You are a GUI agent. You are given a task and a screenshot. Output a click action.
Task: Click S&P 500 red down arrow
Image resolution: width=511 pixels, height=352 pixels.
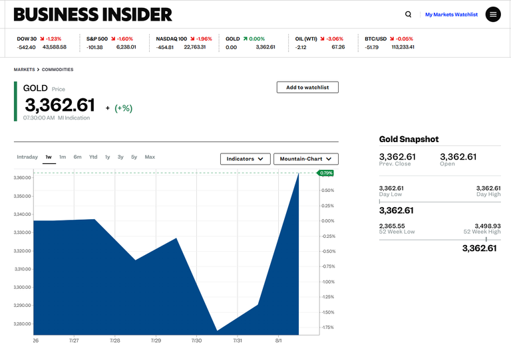[113, 39]
